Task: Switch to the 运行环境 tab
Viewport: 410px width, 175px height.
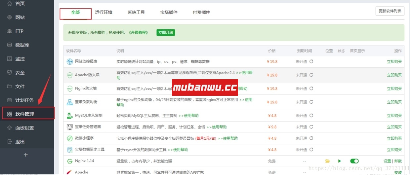Action: tap(103, 12)
